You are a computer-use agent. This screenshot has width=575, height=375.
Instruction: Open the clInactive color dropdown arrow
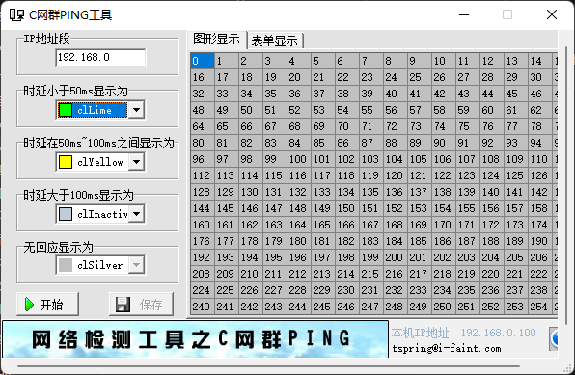click(x=136, y=214)
